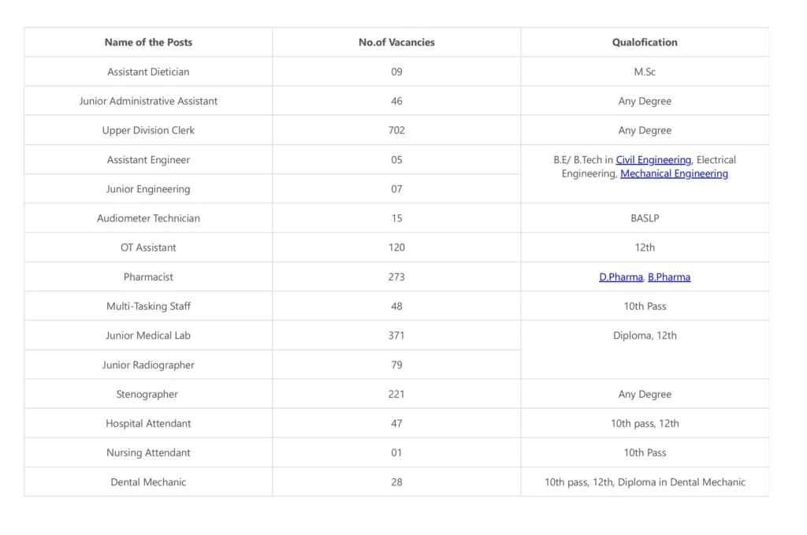Select the Audiometer Technician row label
The image size is (807, 535).
click(148, 218)
